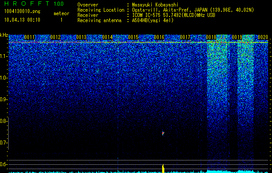Click the 0011 time marker

click(29, 37)
